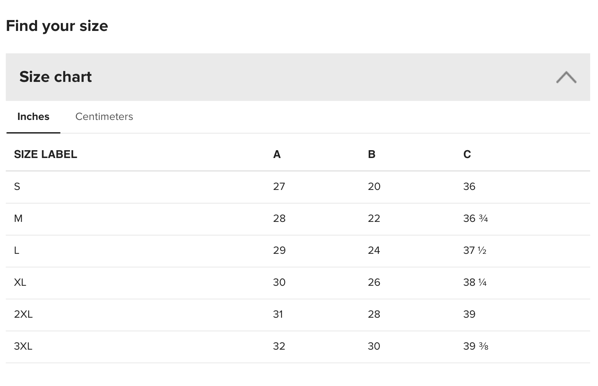Select column header A

click(x=277, y=154)
